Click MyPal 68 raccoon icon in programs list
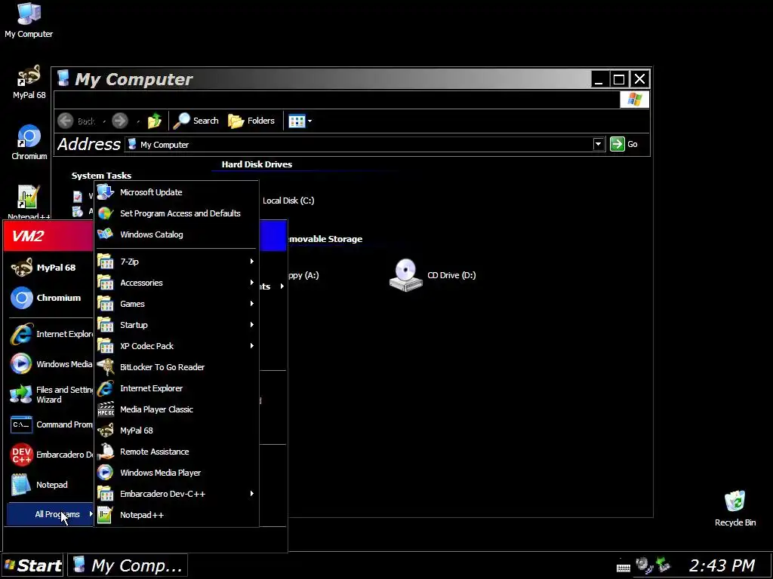773x579 pixels. click(106, 430)
